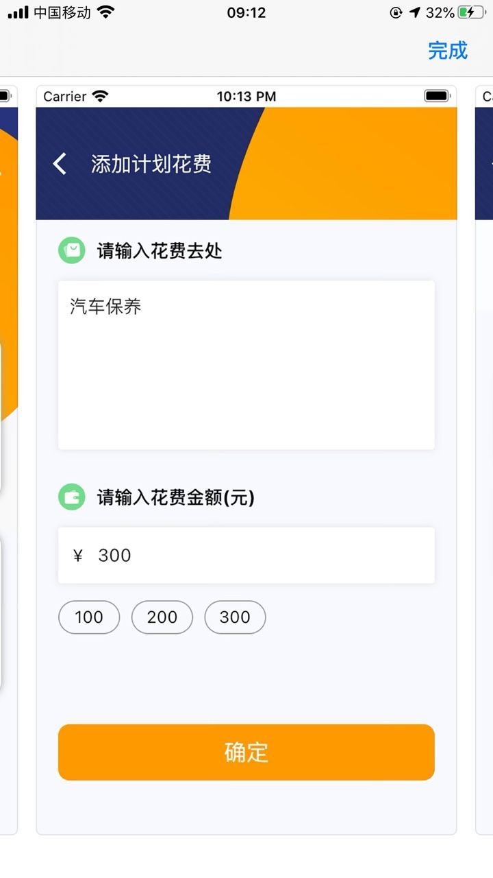Tap the green charging battery icon
This screenshot has height=878, width=493.
471,12
